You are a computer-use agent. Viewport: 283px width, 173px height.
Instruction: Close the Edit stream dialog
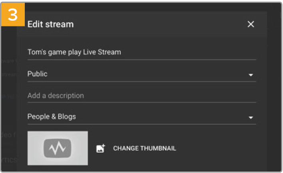(251, 24)
